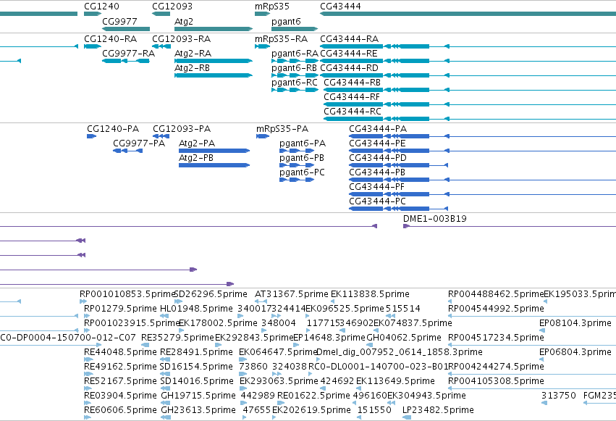The width and height of the screenshot is (616, 421).
Task: Select protein pgant6-PC
Action: coord(297,180)
